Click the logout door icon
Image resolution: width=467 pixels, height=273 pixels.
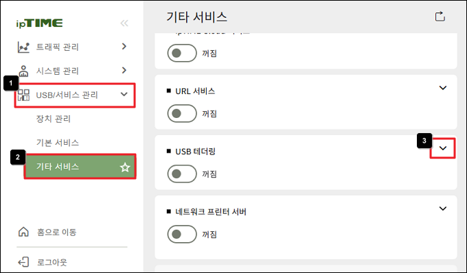[23, 262]
